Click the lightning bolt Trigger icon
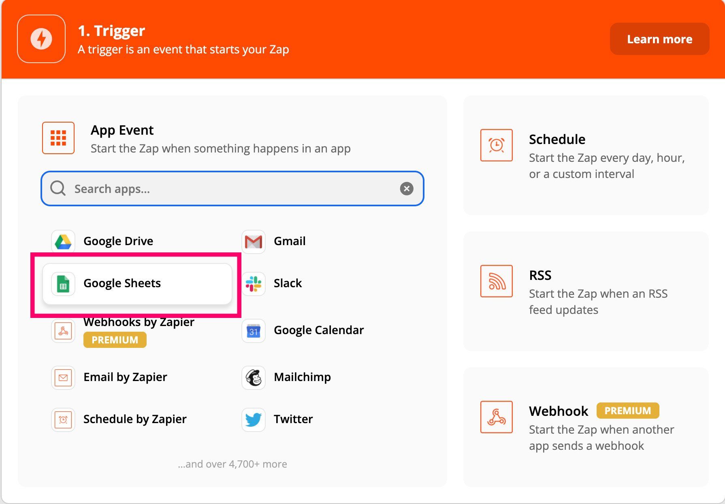Image resolution: width=725 pixels, height=504 pixels. [x=41, y=39]
